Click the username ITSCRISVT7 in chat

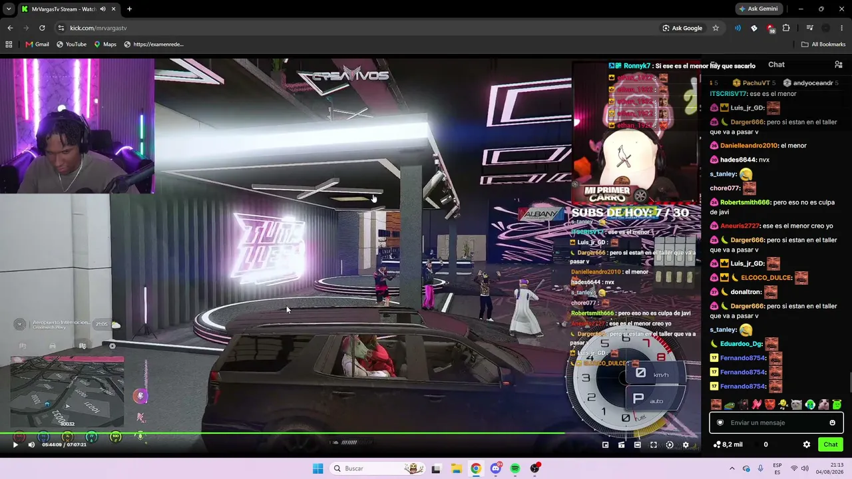point(728,94)
